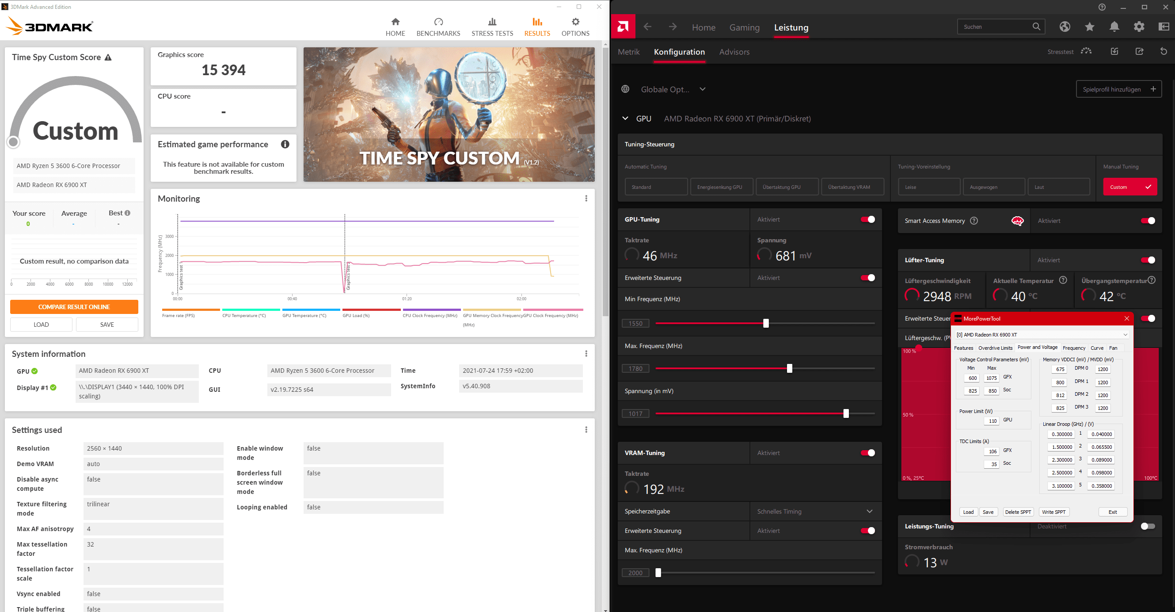This screenshot has height=612, width=1175.
Task: Go forward with the Radeon Software forward arrow
Action: tap(673, 27)
